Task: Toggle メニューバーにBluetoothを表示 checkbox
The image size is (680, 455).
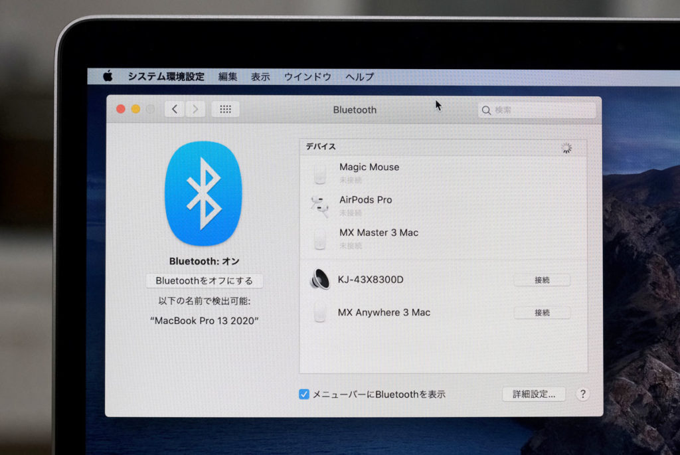Action: [x=304, y=395]
